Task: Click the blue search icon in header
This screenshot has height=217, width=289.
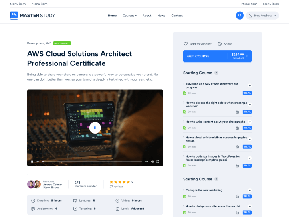Action: 240,16
